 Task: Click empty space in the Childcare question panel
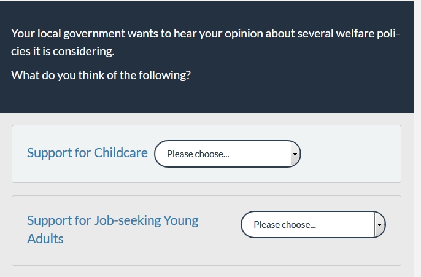pos(350,154)
